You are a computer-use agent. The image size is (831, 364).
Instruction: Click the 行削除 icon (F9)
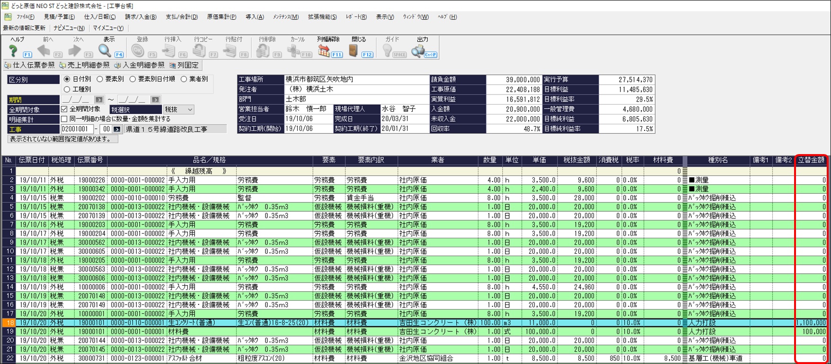pos(263,51)
